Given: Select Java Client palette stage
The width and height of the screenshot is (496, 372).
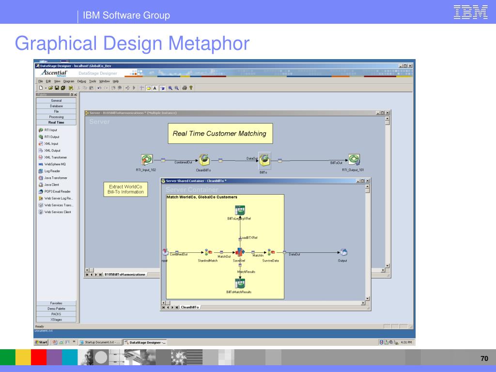Looking at the screenshot, I should [49, 185].
